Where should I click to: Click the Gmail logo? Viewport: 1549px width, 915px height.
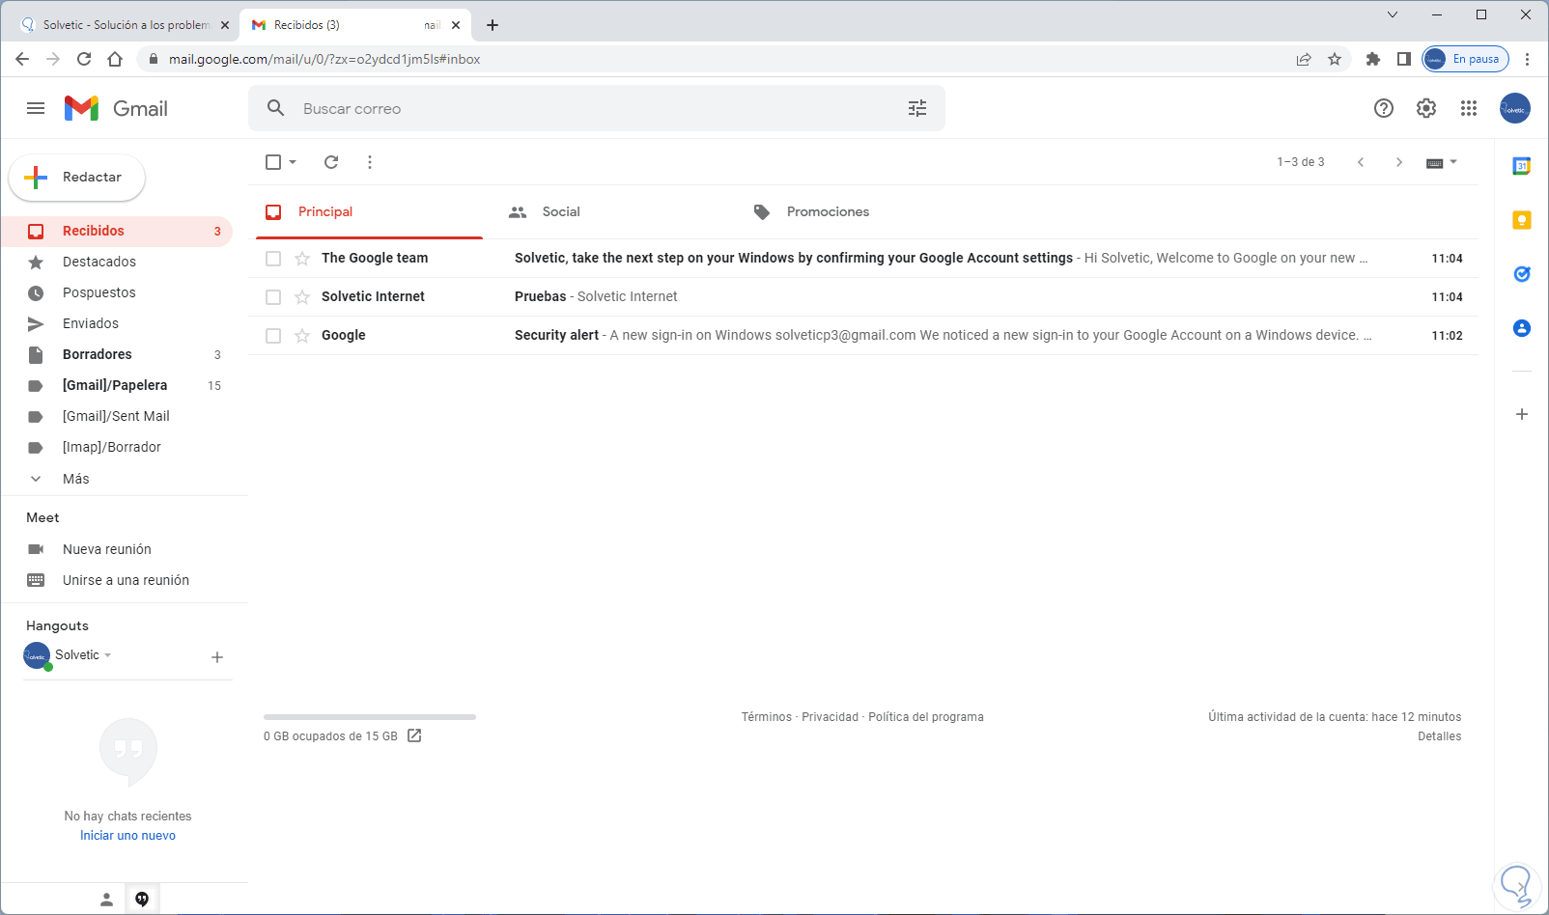[116, 108]
